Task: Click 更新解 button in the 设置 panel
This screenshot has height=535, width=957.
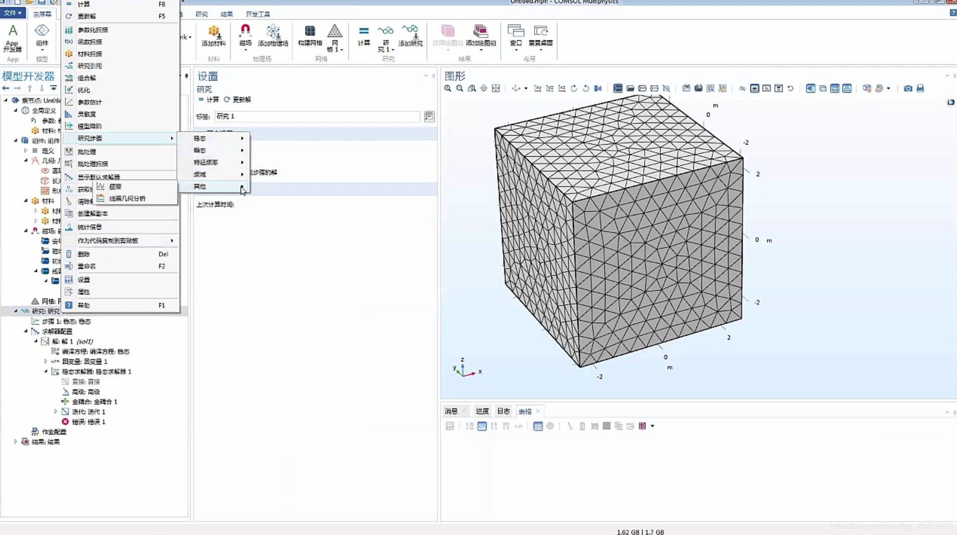Action: coord(237,100)
